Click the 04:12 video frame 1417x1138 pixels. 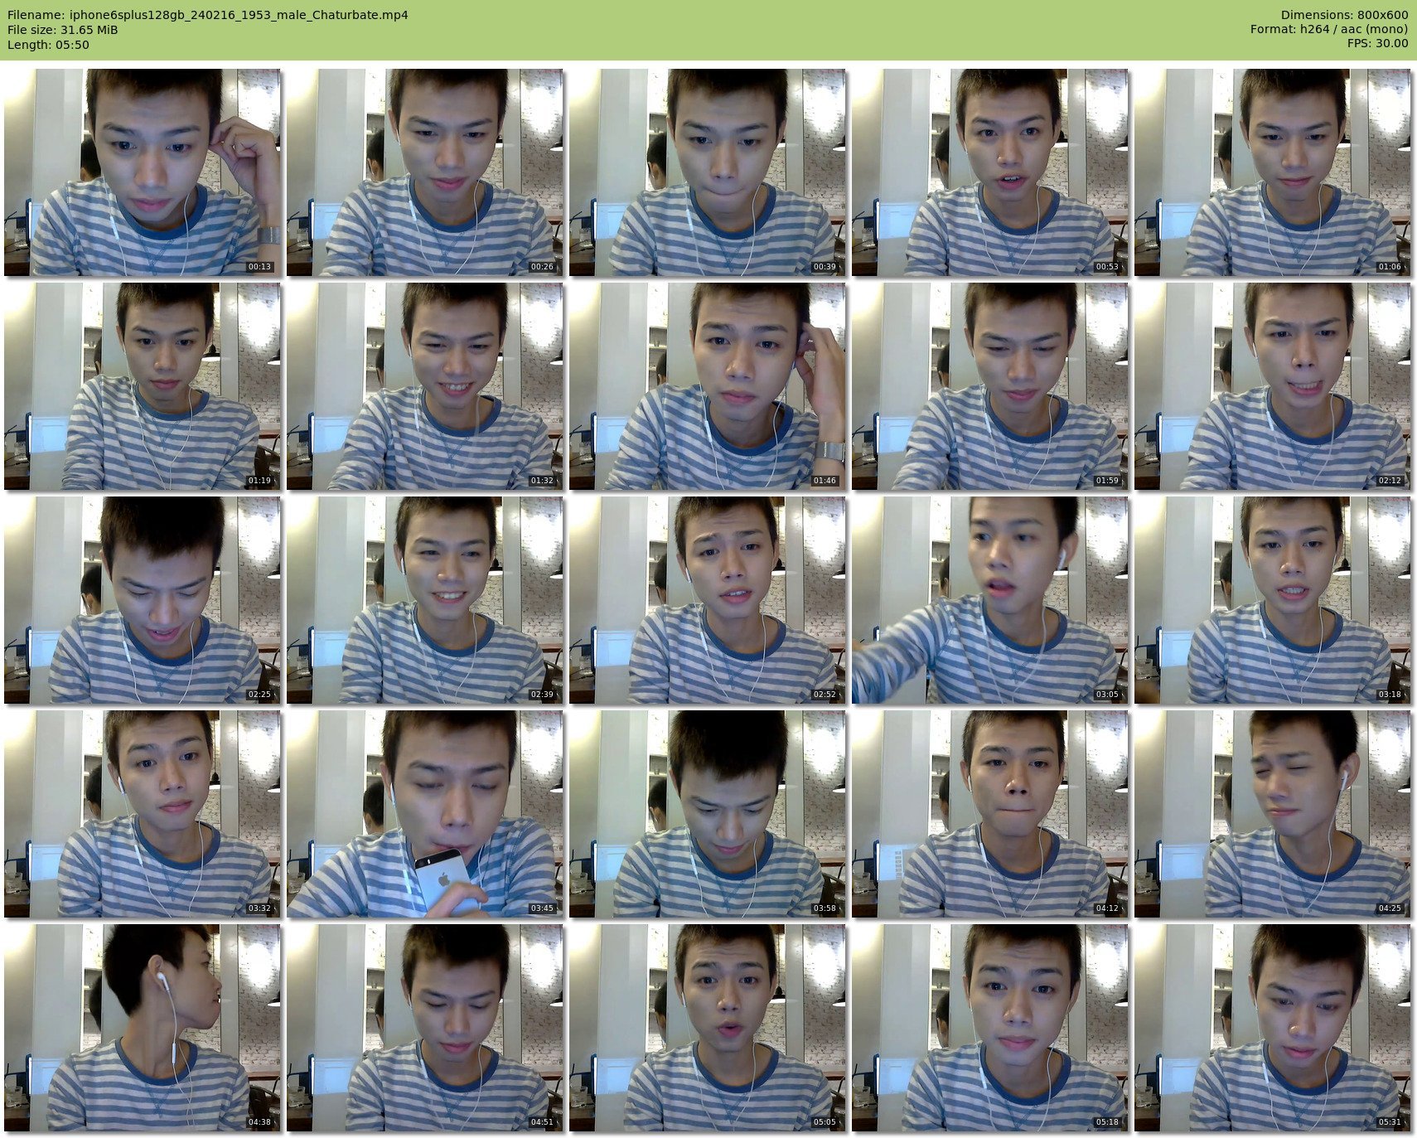coord(989,814)
